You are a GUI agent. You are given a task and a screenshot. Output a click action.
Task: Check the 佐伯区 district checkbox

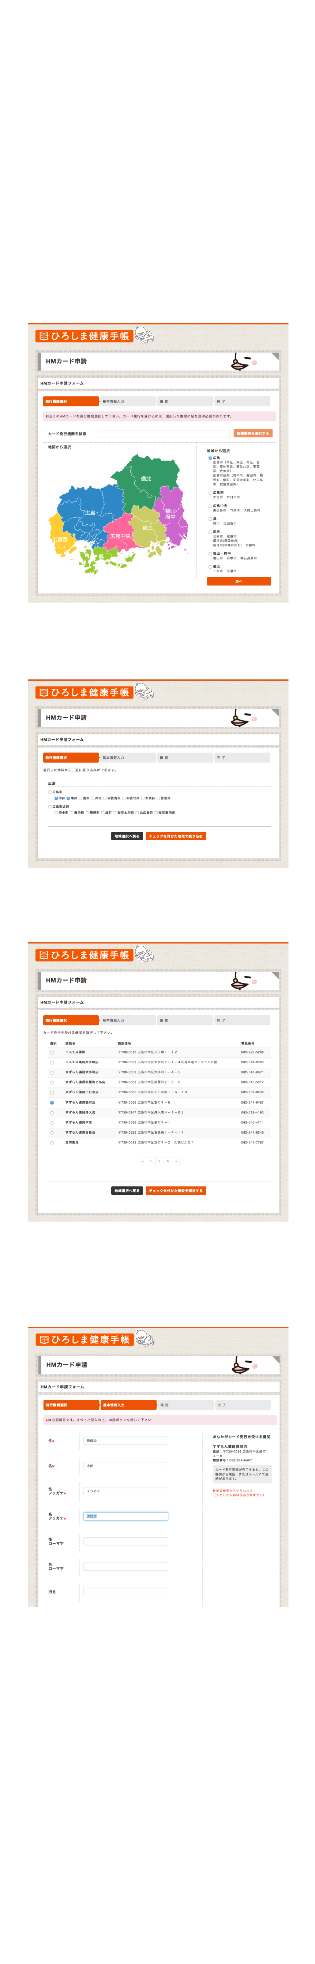pyautogui.click(x=158, y=798)
